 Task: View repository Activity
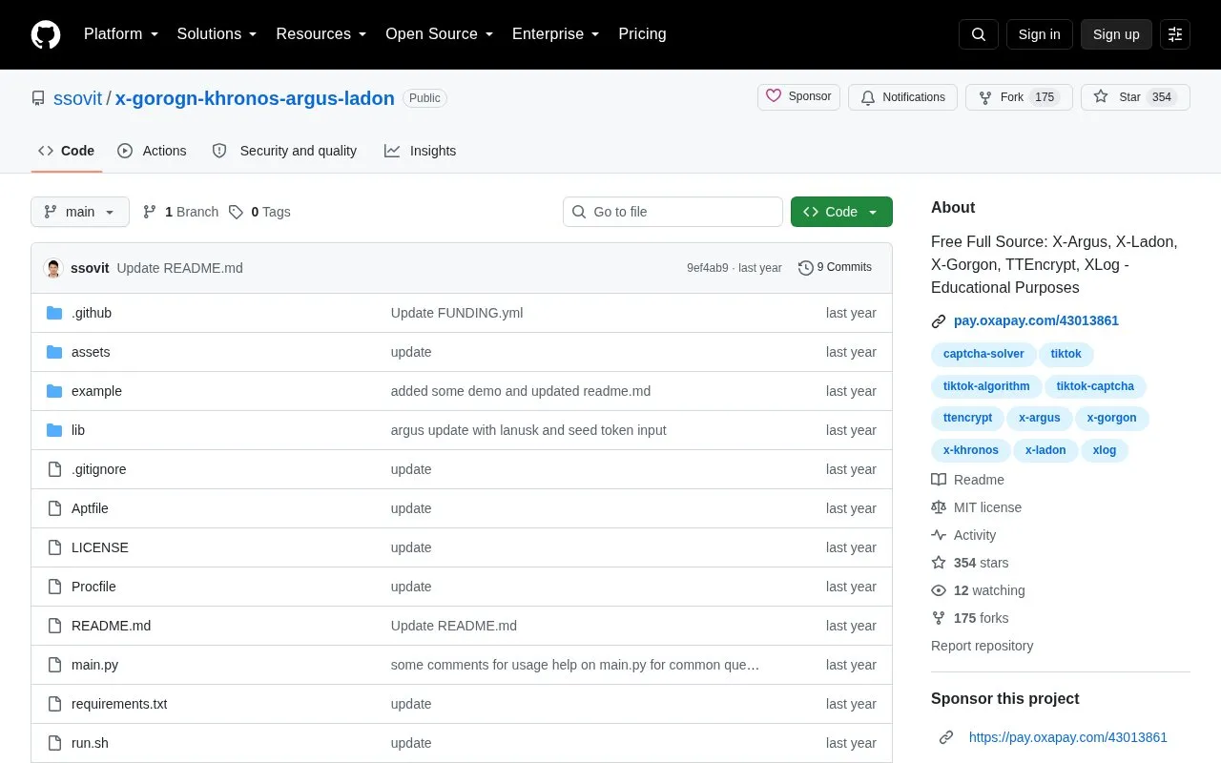pos(963,535)
